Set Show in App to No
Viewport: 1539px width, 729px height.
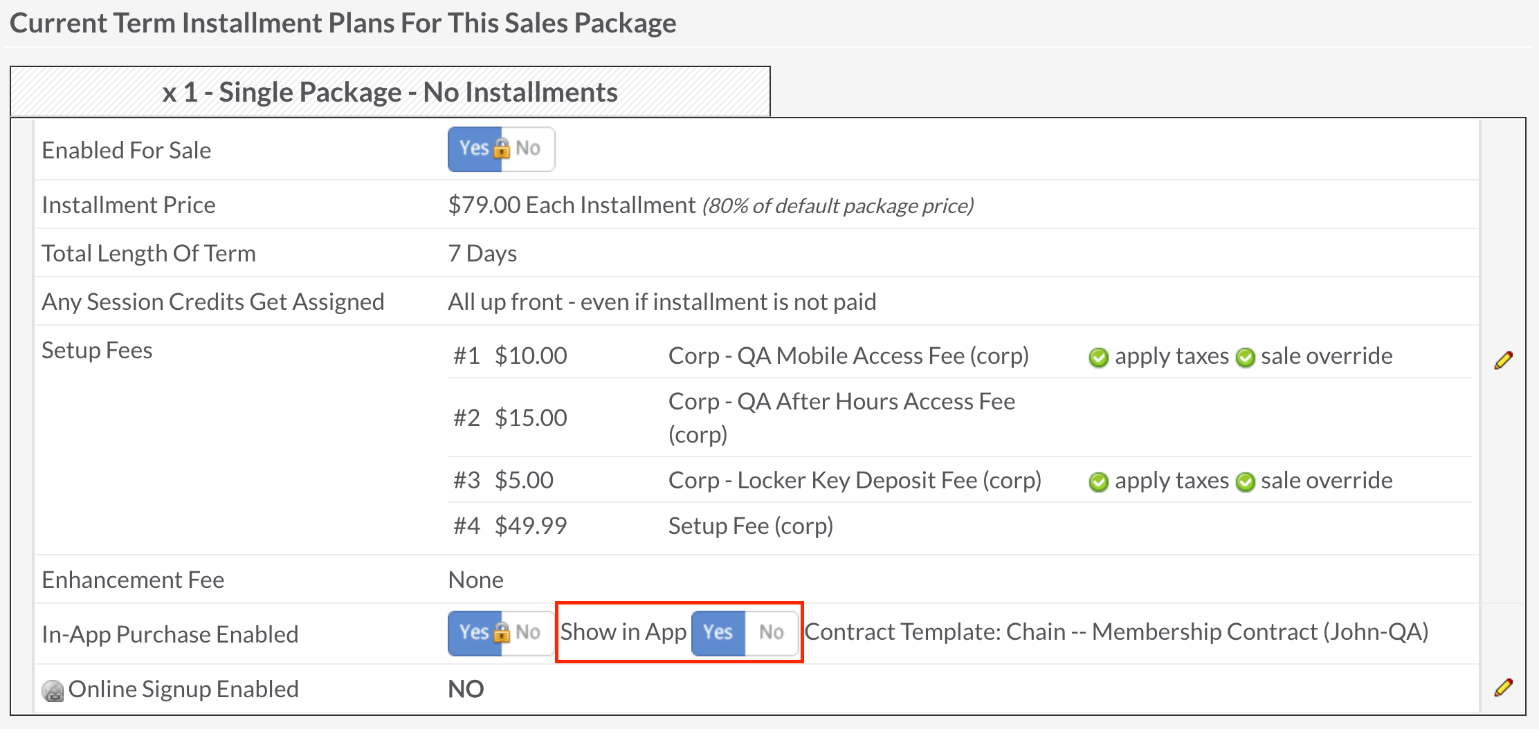click(x=771, y=632)
